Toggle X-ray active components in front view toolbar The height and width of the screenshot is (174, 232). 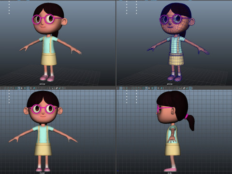[x=60, y=88]
